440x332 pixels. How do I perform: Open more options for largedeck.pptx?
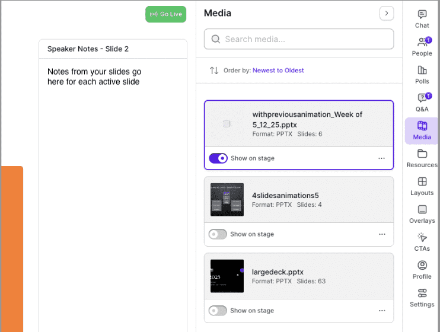[381, 311]
